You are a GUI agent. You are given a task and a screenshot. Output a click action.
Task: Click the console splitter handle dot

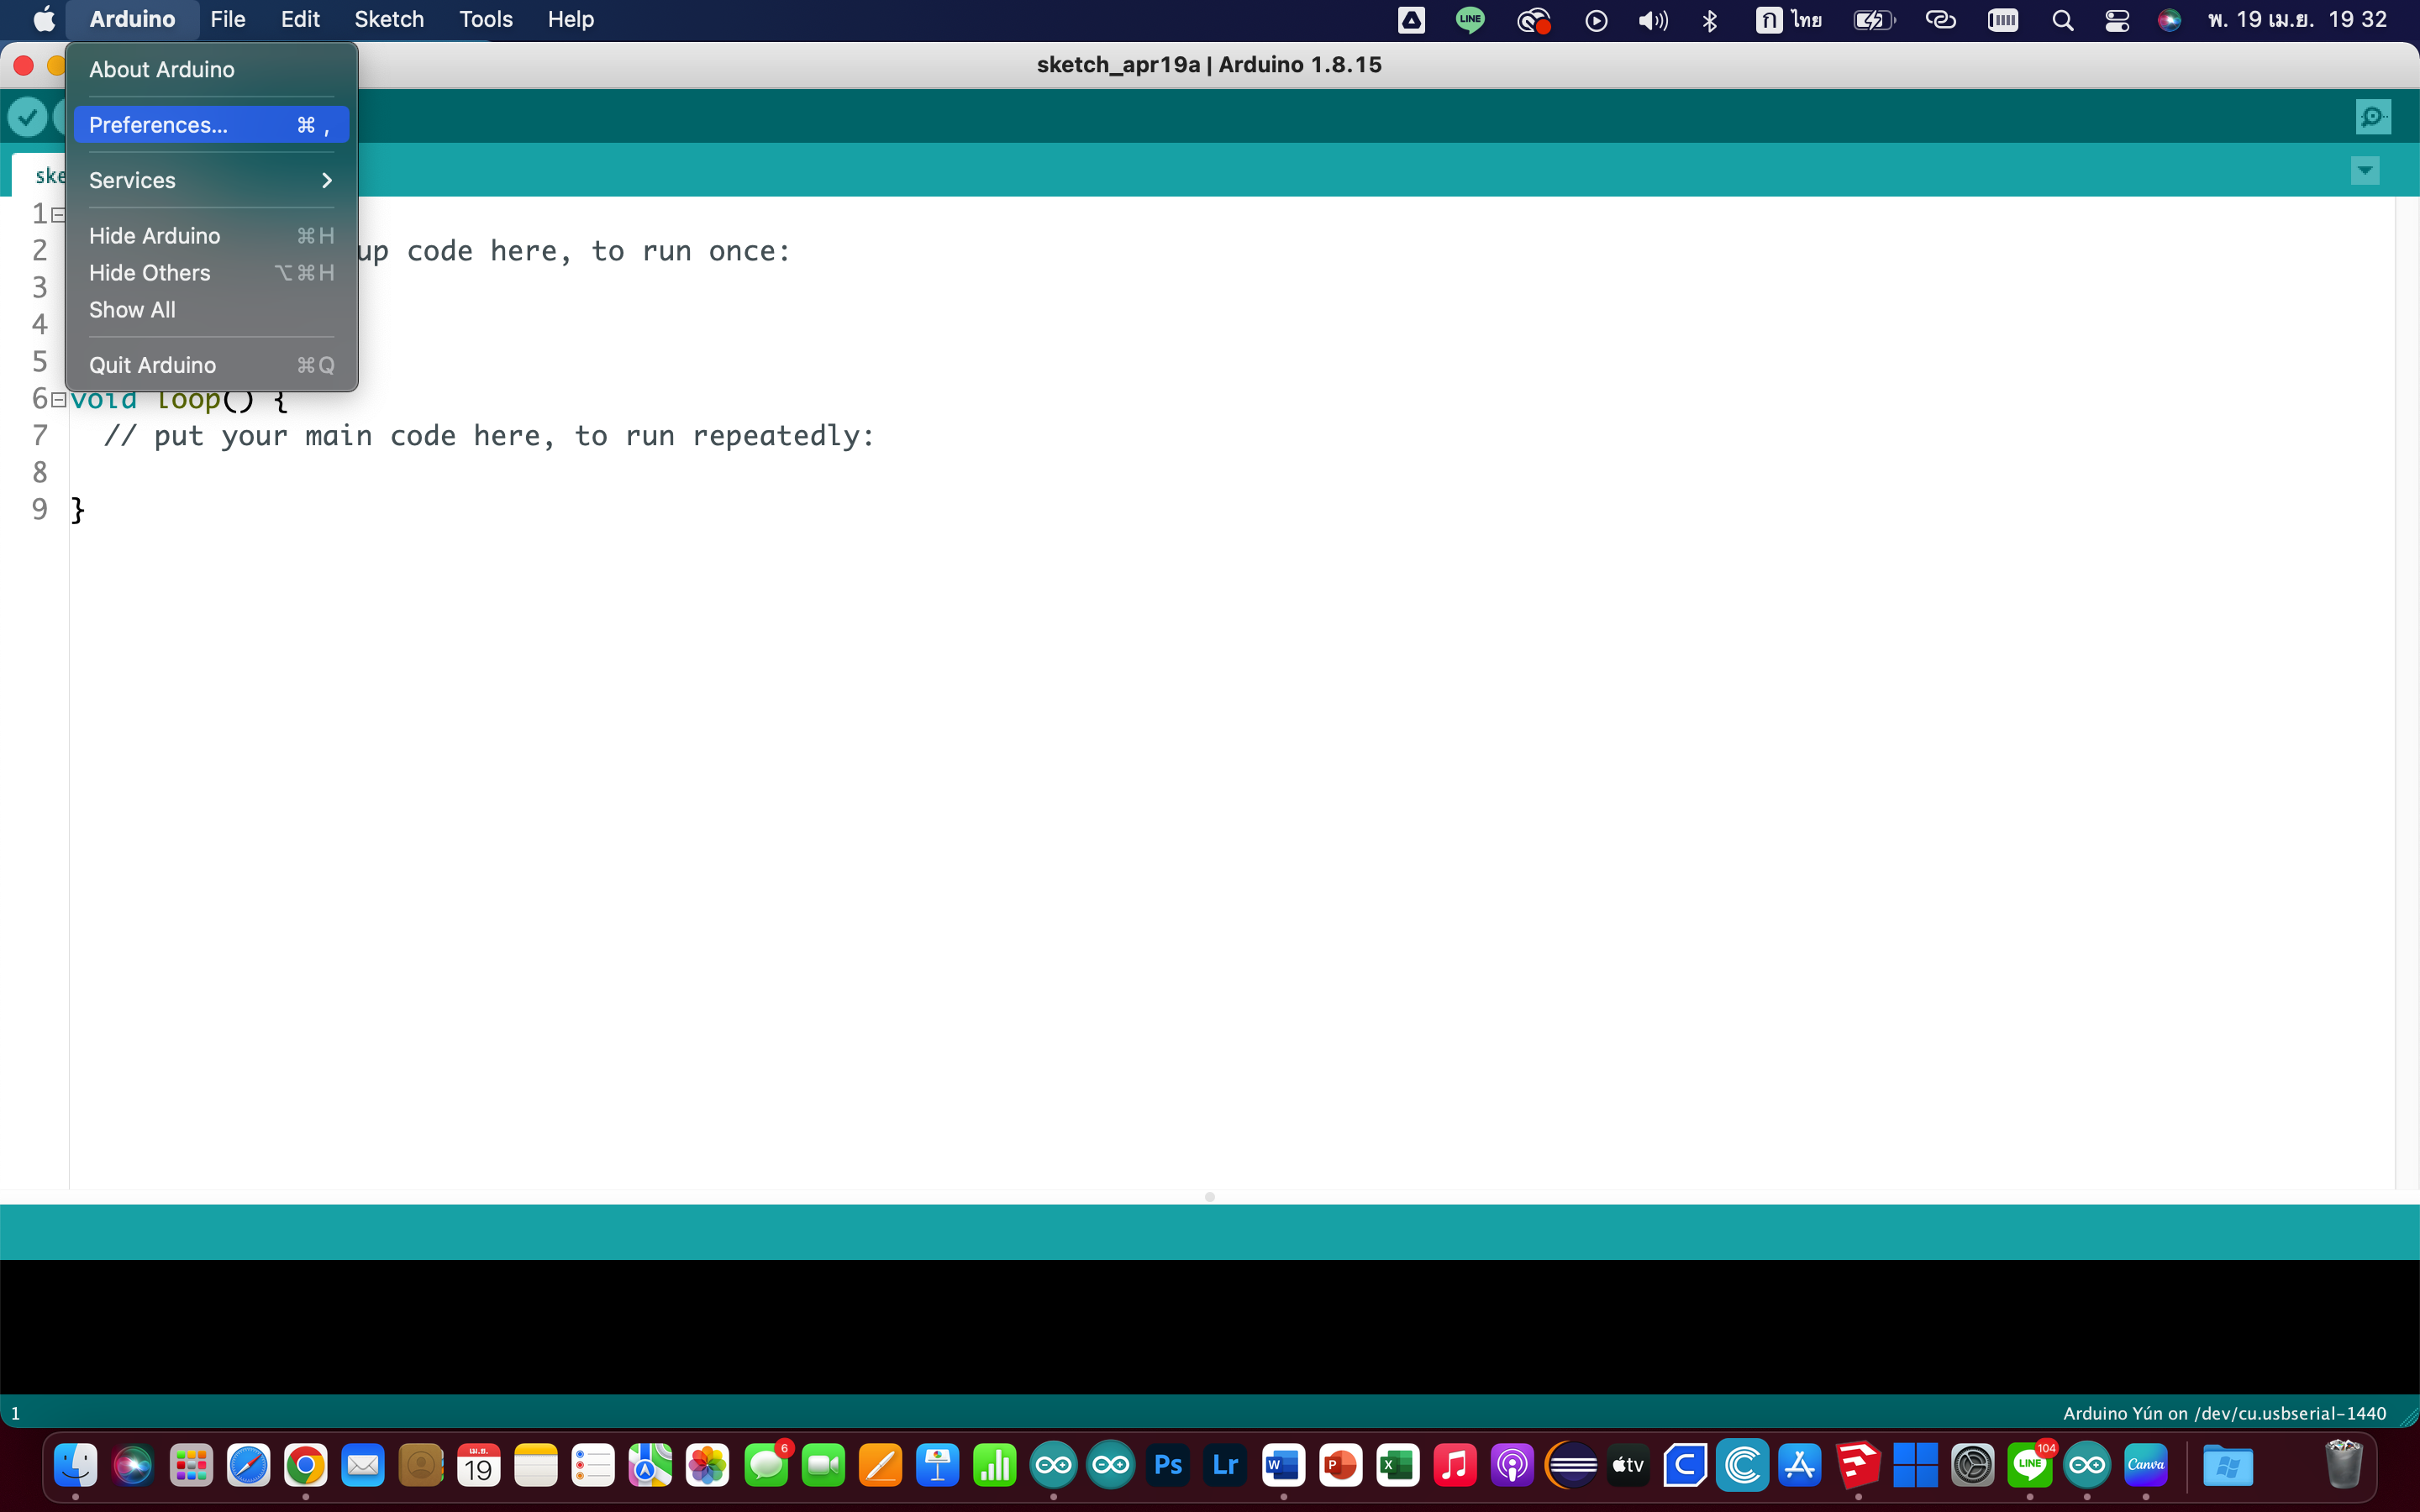pyautogui.click(x=1210, y=1197)
